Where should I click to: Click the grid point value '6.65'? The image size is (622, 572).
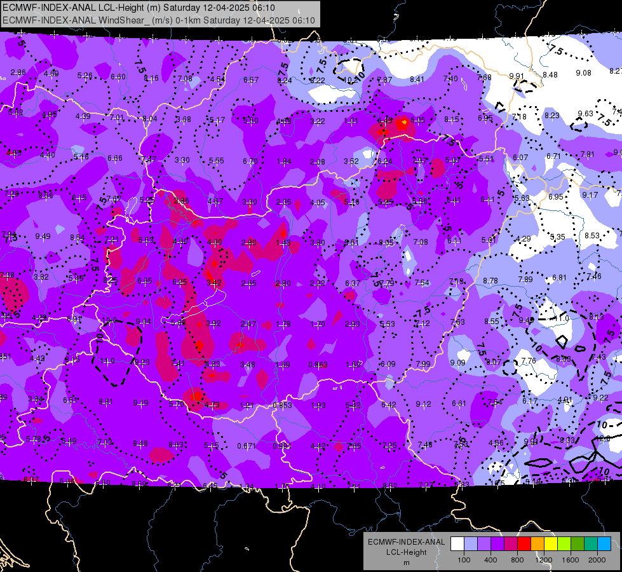[x=145, y=281]
